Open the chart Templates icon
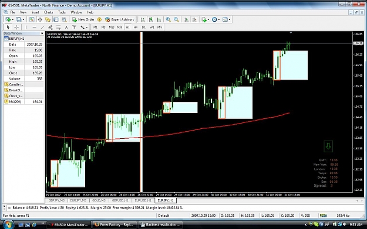Viewport: 367px width, 229px height. (225, 19)
